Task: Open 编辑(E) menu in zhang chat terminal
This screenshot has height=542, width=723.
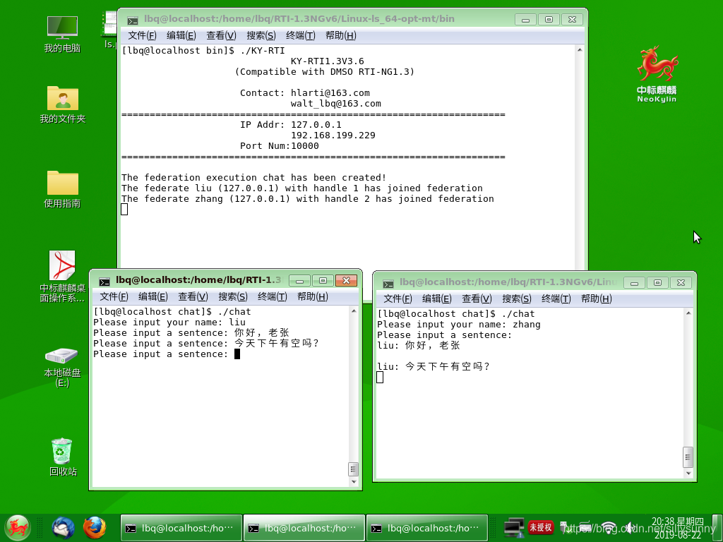Action: point(436,299)
